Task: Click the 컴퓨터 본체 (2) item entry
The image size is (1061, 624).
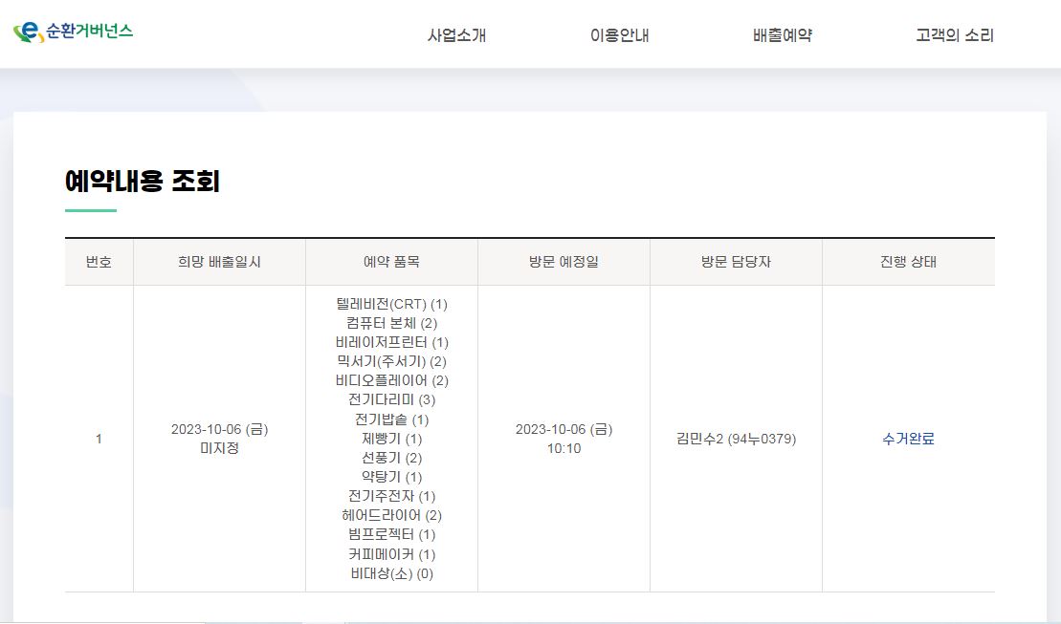Action: click(391, 323)
